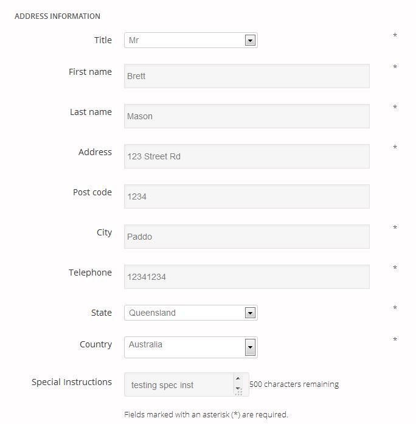
Task: Click the Post code label
Action: [x=92, y=192]
